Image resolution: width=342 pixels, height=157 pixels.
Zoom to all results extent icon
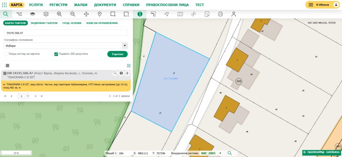click(129, 65)
